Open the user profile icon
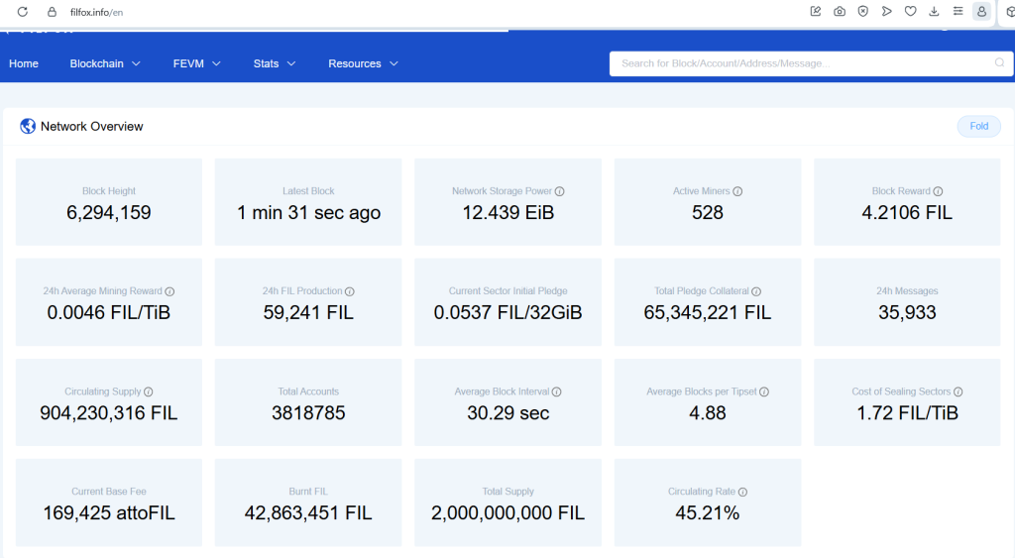Screen dimensions: 1015x558 (982, 12)
